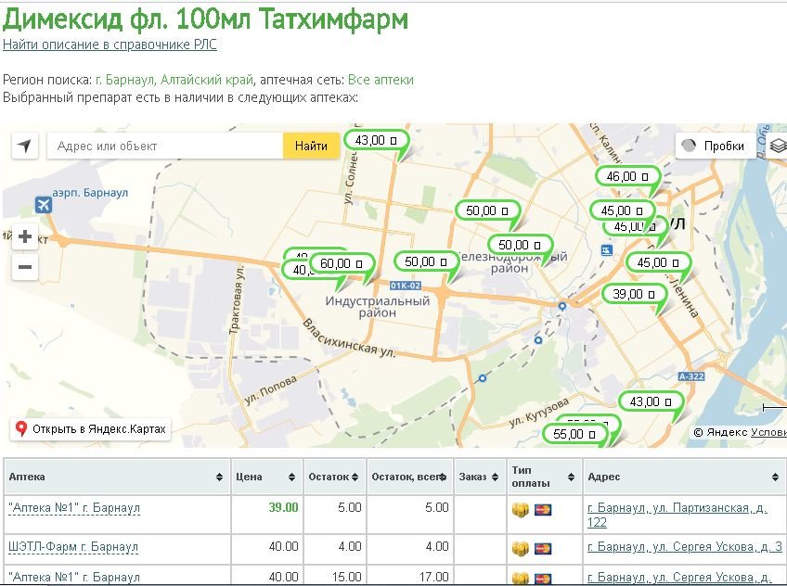Open first "Аптека №1" г. Барнаул link
The height and width of the screenshot is (586, 787).
click(74, 508)
